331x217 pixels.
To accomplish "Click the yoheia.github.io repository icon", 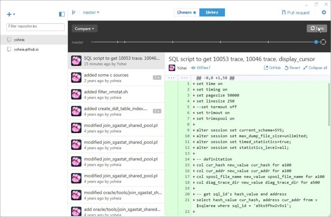I will [x=9, y=49].
